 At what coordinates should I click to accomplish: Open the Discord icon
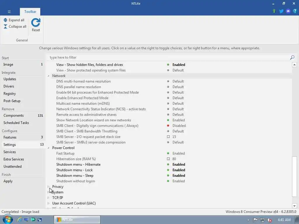pyautogui.click(x=288, y=11)
